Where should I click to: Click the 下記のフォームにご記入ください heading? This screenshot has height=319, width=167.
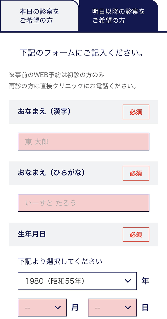click(x=83, y=53)
